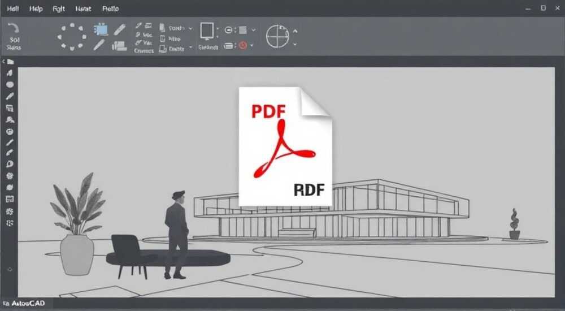565x311 pixels.
Task: Click the PDF document thumbnail on canvas
Action: point(285,146)
